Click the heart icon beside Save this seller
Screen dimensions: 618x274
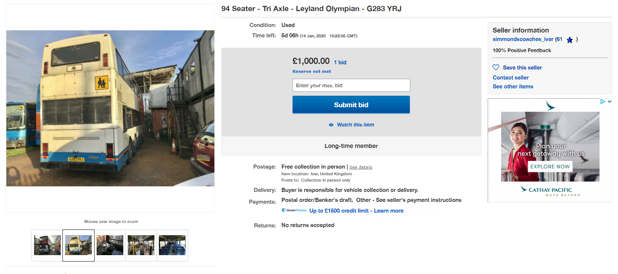[x=496, y=67]
